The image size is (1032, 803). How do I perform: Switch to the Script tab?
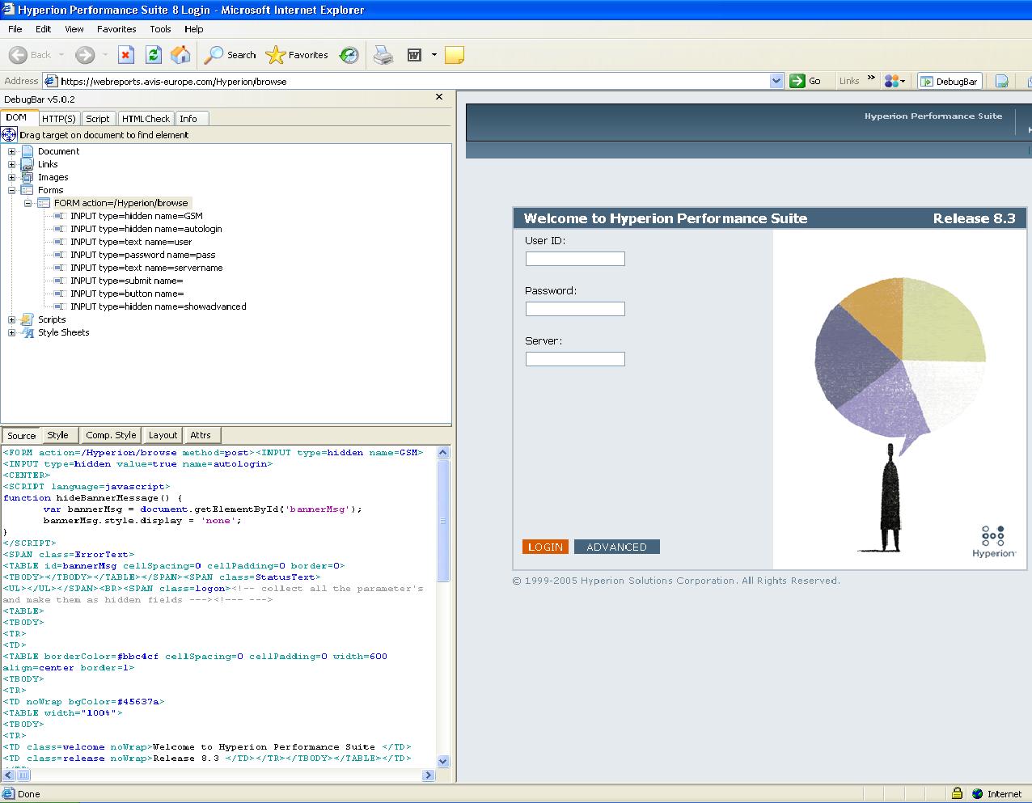point(97,119)
